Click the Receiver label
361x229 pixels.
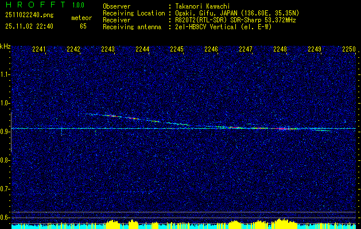point(117,20)
